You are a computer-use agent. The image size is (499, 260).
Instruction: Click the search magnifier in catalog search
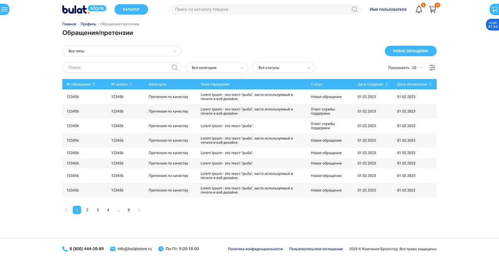(x=355, y=10)
